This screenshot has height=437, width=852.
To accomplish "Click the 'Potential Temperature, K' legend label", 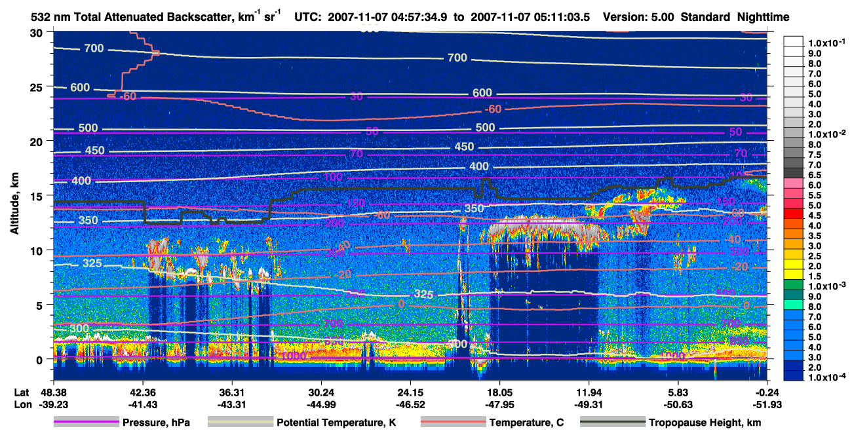I will (336, 423).
